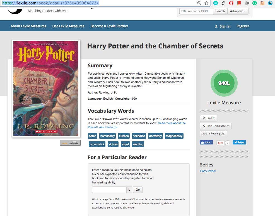Click the G+1 share button

coord(220,143)
